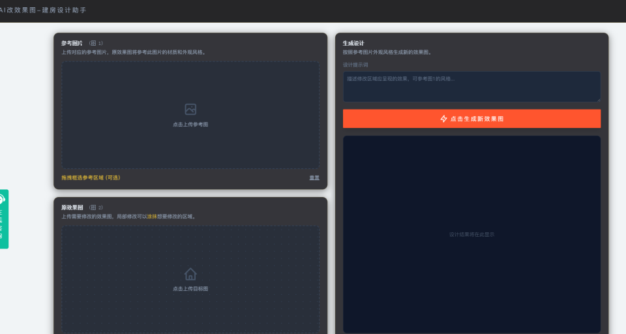Click the lightning bolt icon on the generate button
Image resolution: width=626 pixels, height=334 pixels.
[x=443, y=119]
